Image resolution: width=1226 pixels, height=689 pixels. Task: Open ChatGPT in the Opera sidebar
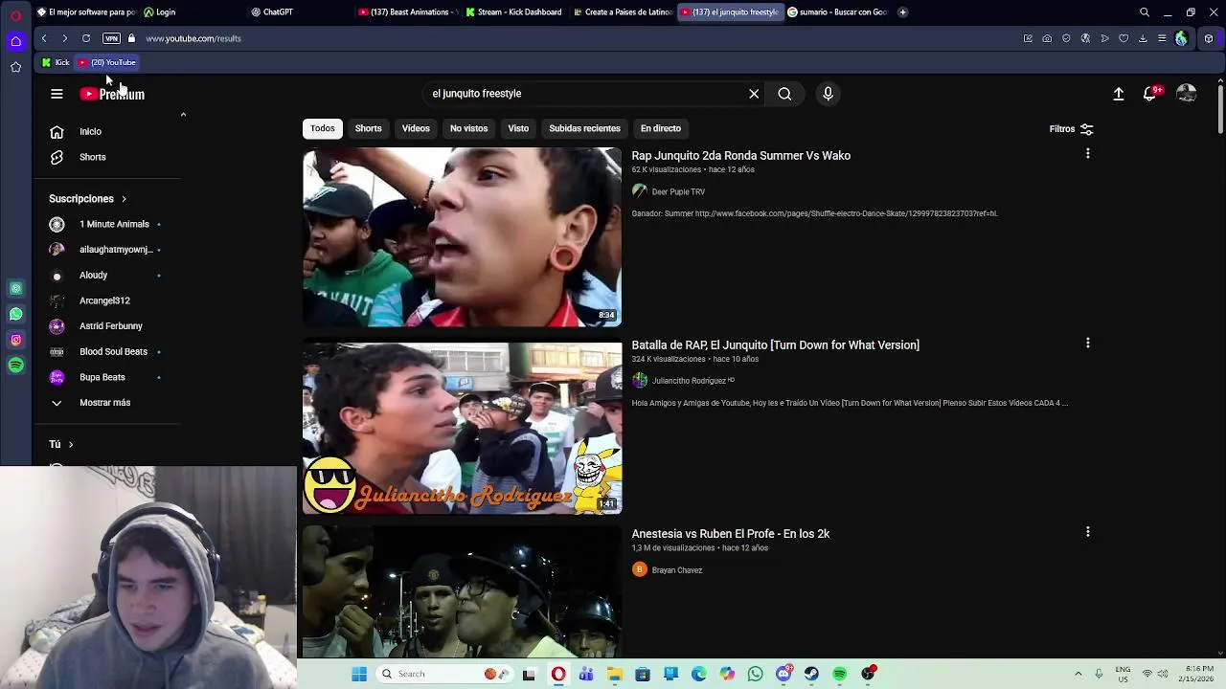(15, 288)
